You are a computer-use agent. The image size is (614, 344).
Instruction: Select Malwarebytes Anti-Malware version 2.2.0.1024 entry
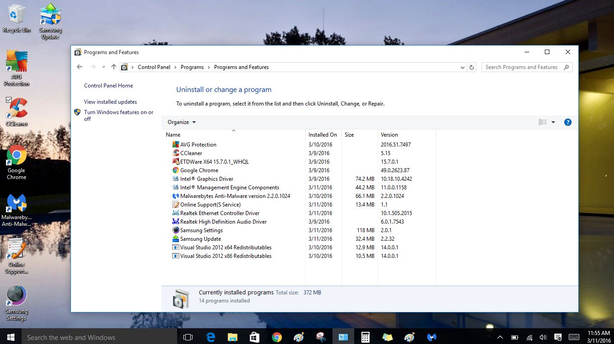pyautogui.click(x=235, y=196)
